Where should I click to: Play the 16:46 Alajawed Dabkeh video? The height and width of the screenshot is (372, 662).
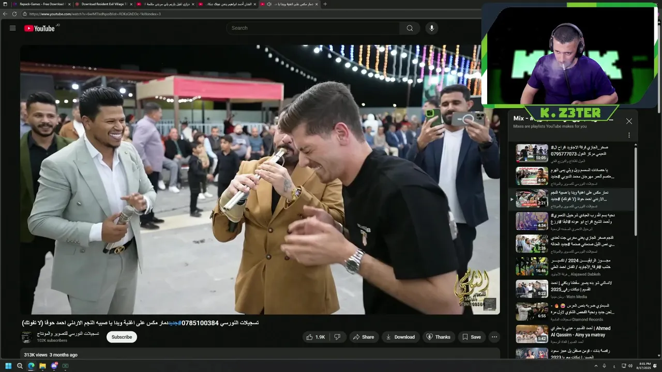(x=532, y=267)
